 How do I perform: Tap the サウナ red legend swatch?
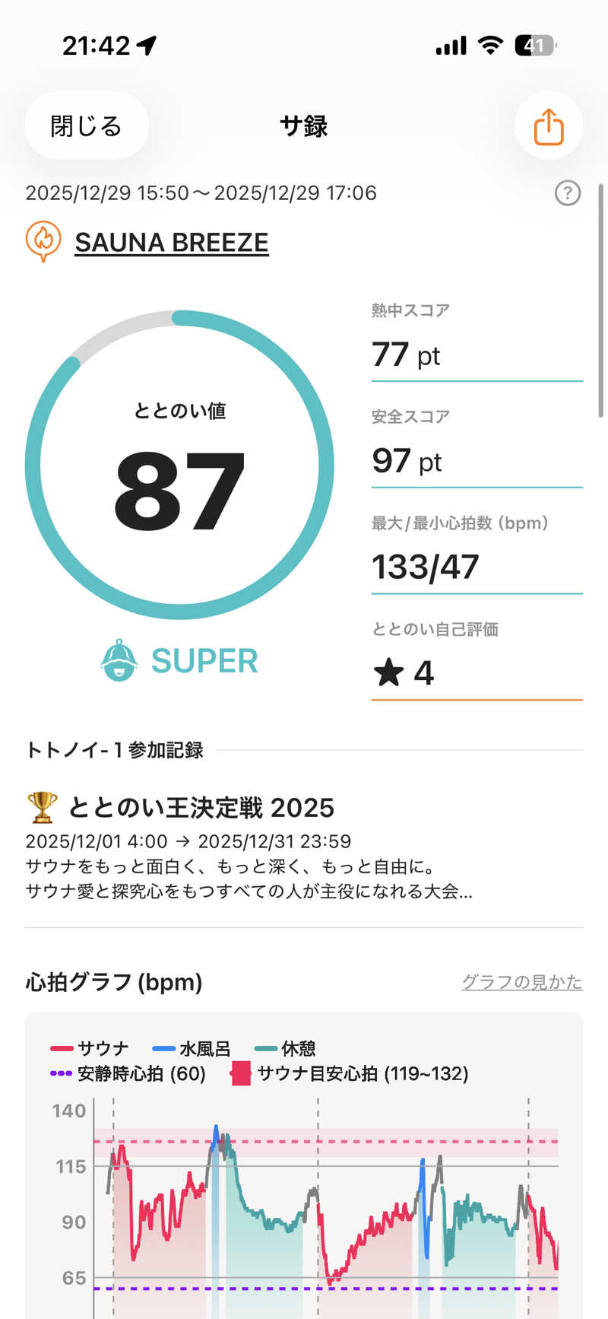click(62, 1048)
